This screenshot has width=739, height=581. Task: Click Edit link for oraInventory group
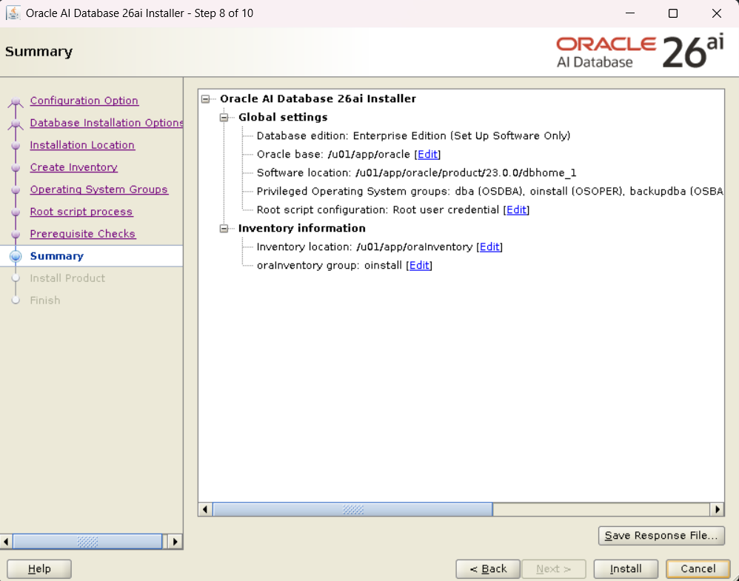point(419,265)
